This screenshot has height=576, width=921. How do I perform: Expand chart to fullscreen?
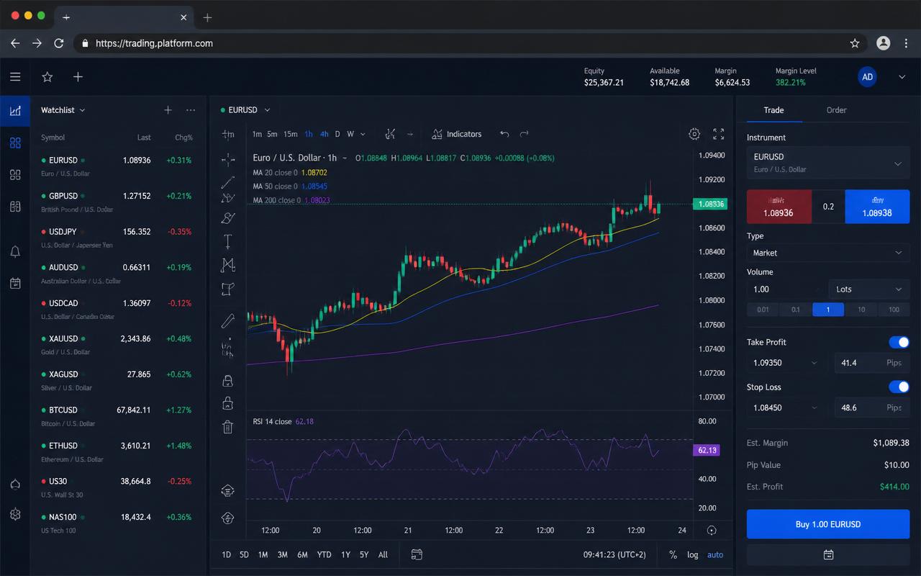(x=718, y=134)
